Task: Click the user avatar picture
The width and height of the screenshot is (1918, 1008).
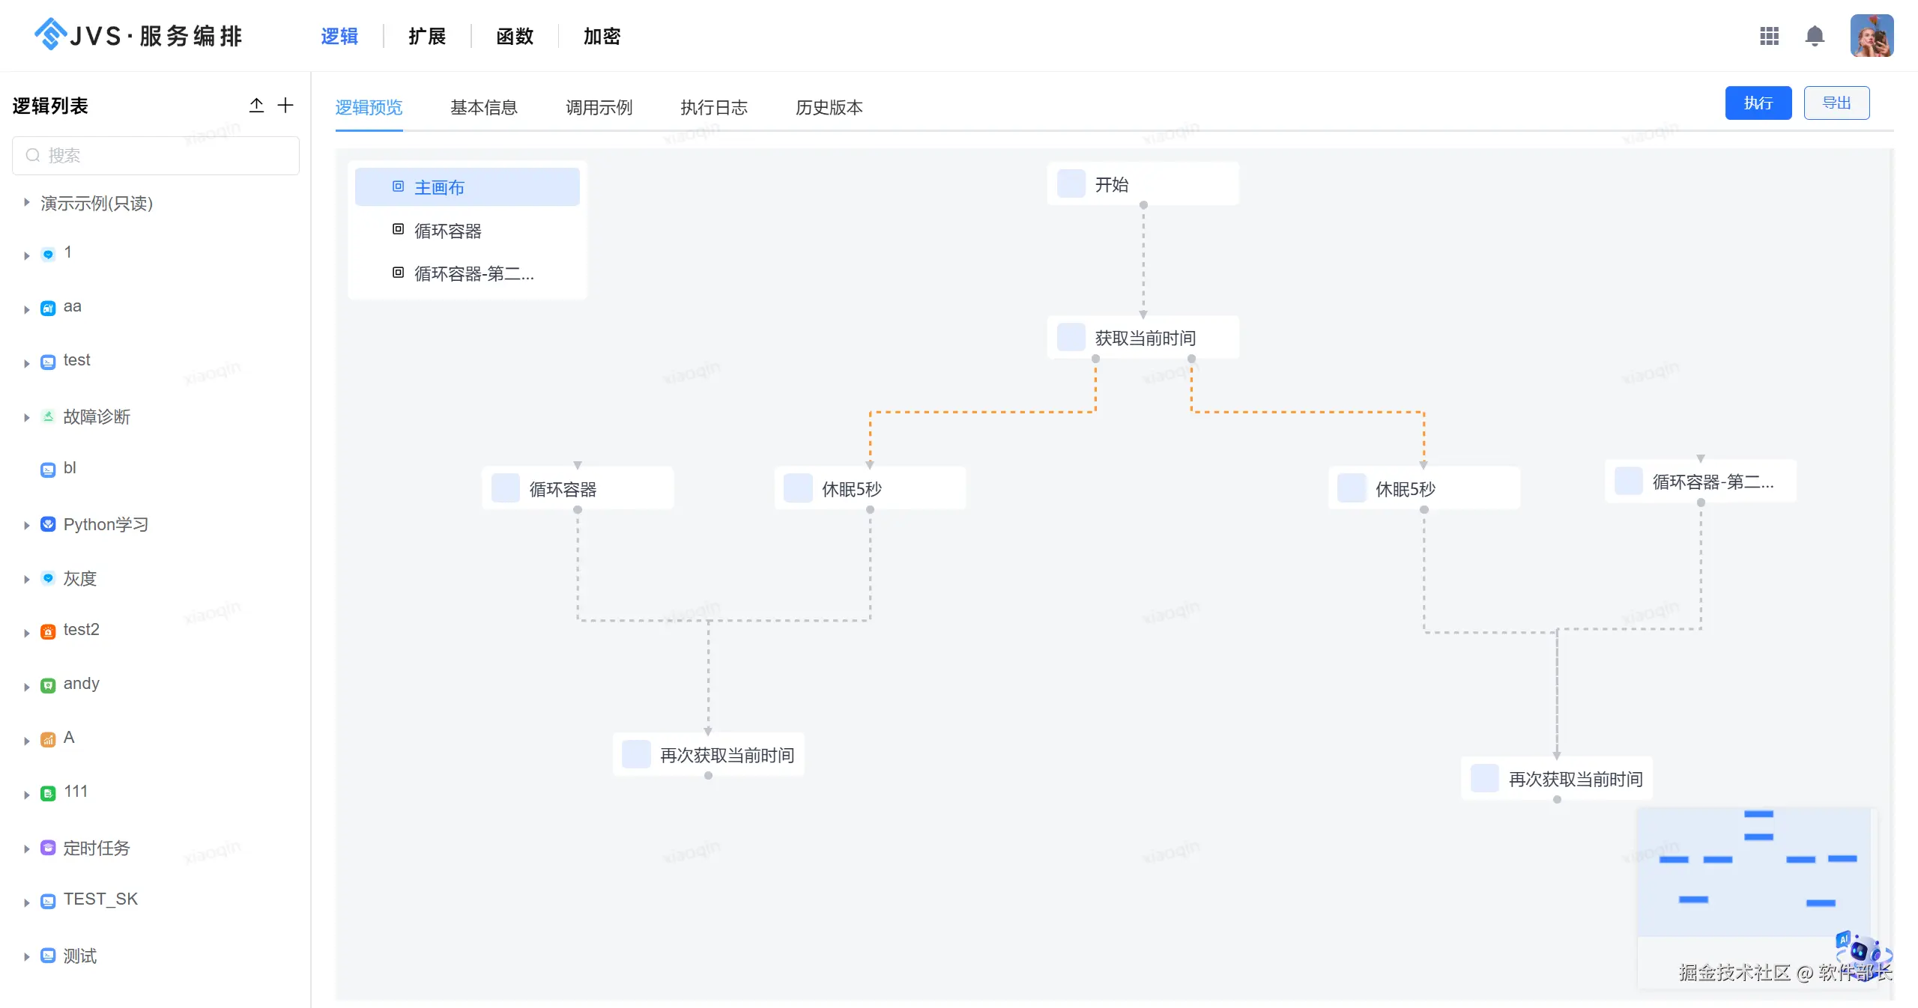Action: [1871, 36]
